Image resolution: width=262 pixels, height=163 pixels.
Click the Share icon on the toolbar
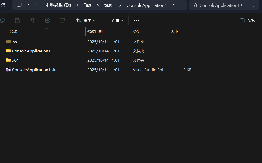47,20
